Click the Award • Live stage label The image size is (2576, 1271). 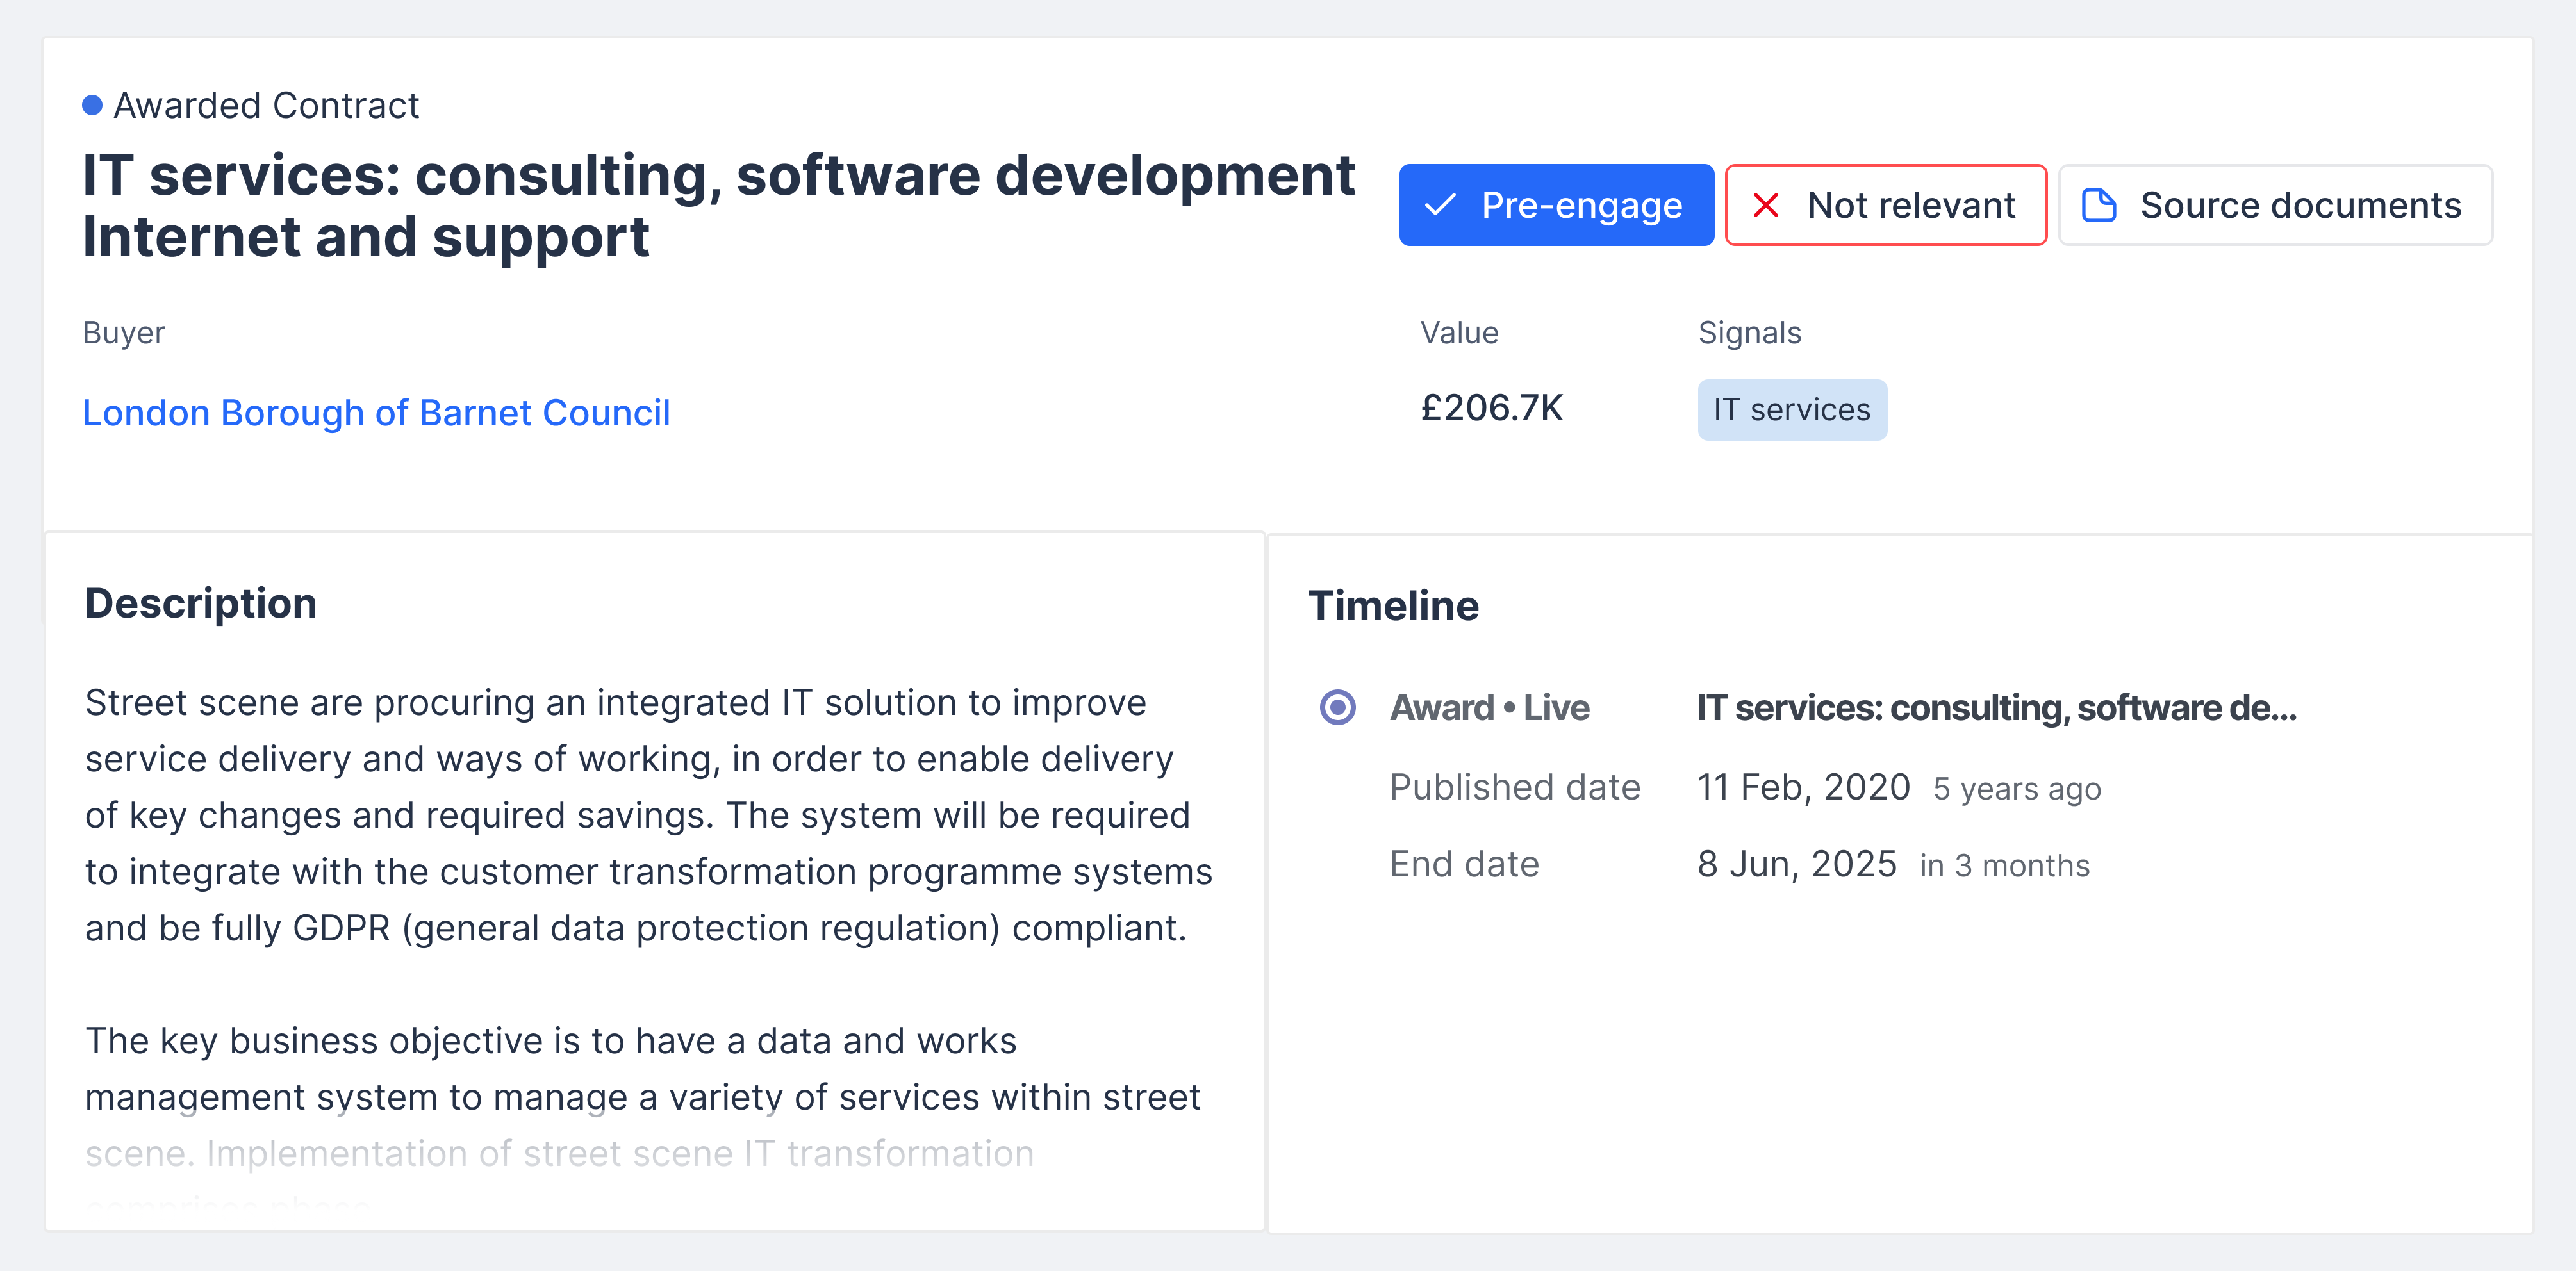click(1489, 707)
